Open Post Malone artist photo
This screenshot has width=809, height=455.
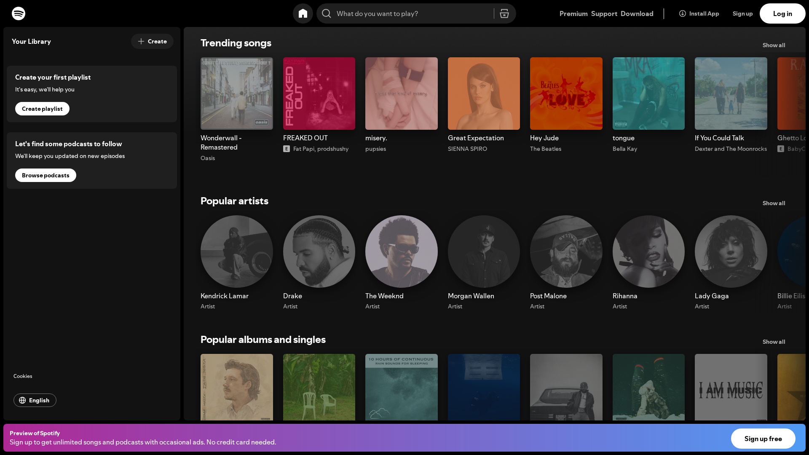pyautogui.click(x=566, y=252)
